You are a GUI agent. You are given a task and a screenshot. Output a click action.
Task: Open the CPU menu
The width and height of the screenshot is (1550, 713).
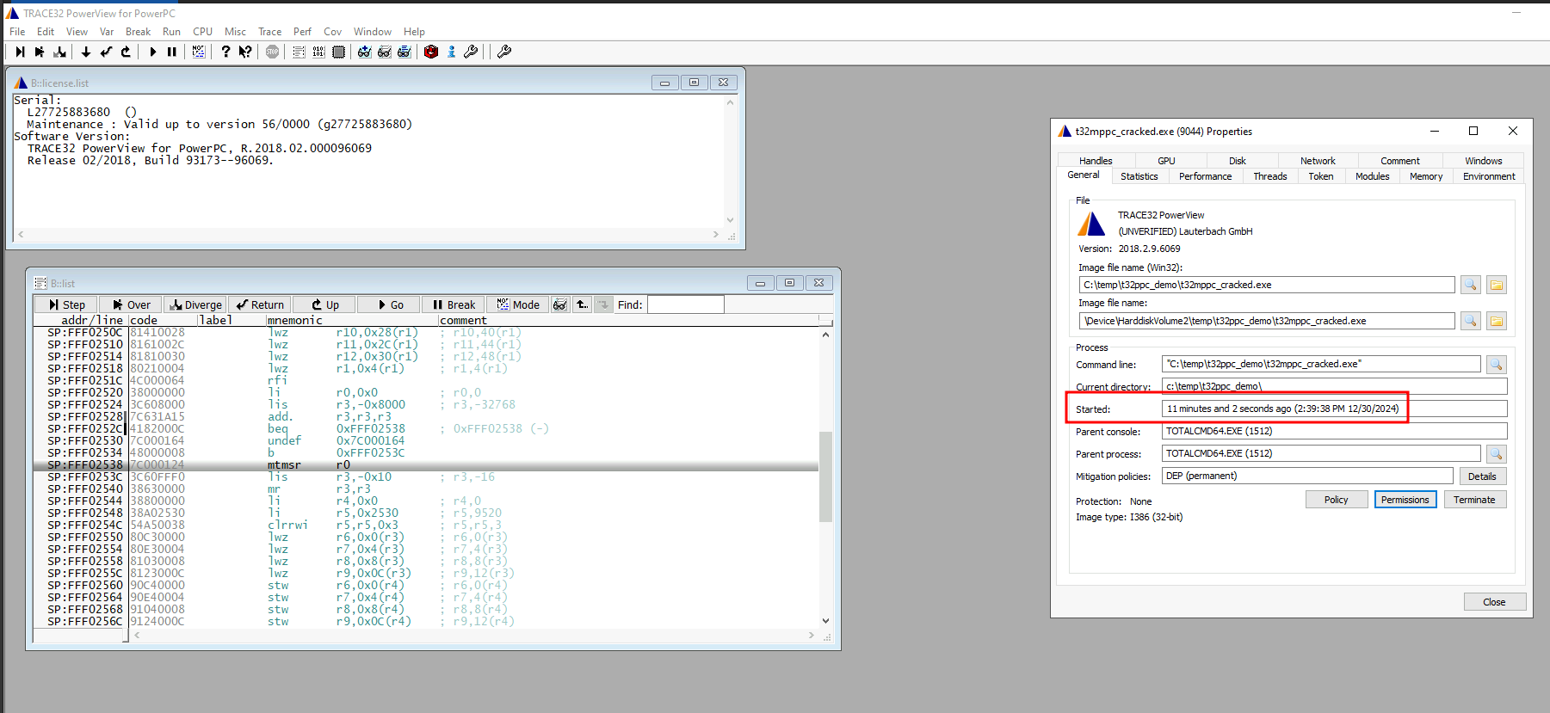(202, 32)
